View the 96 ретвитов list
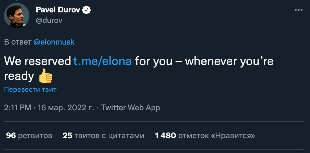Image resolution: width=310 pixels, height=153 pixels. click(29, 136)
